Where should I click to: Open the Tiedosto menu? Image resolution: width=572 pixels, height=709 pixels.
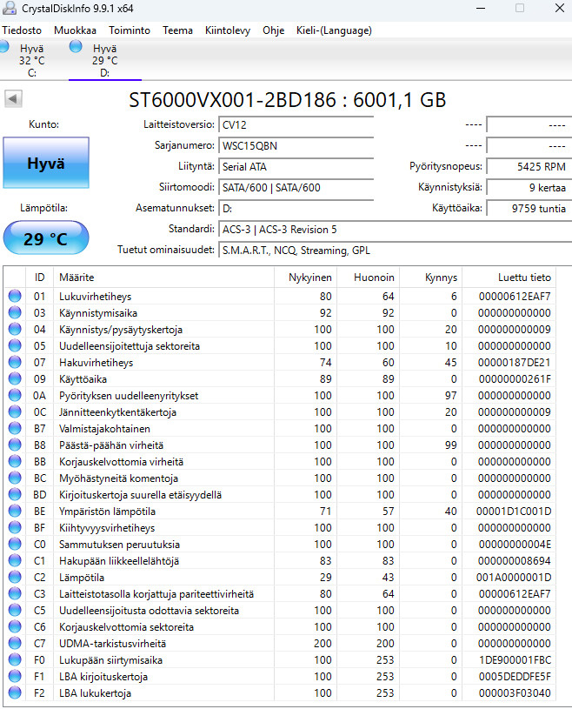(x=22, y=30)
